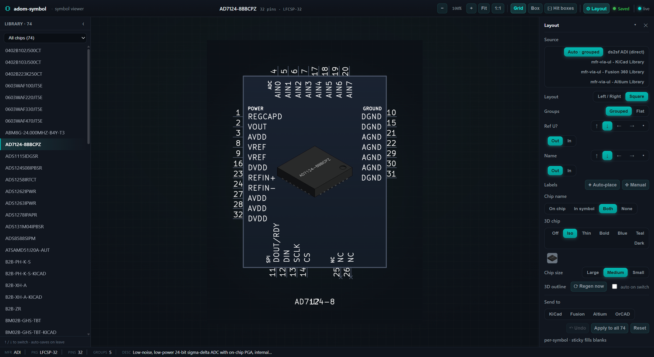
Task: Toggle the Box display
Action: tap(535, 8)
